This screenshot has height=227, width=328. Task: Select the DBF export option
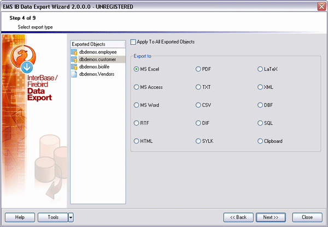260,105
